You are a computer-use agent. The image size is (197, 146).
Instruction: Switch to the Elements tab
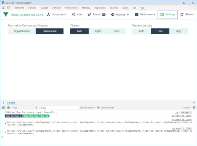click(19, 8)
